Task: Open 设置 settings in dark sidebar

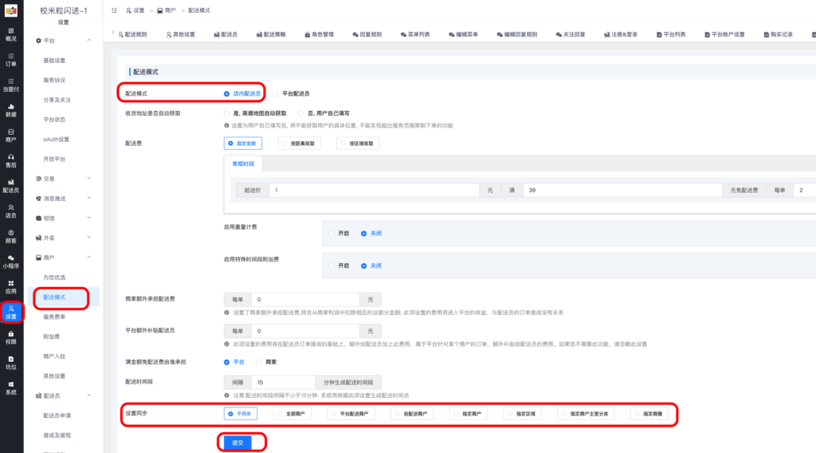Action: tap(11, 313)
